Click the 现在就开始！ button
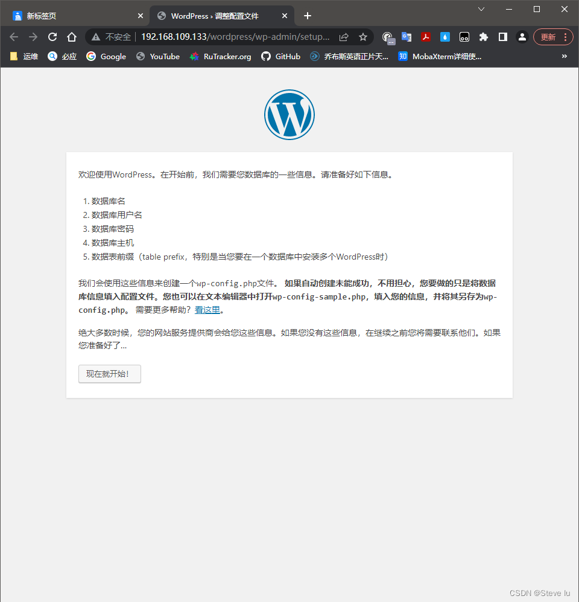 (x=109, y=374)
